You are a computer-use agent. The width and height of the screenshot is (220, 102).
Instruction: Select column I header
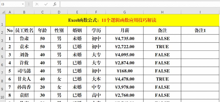[200, 12]
